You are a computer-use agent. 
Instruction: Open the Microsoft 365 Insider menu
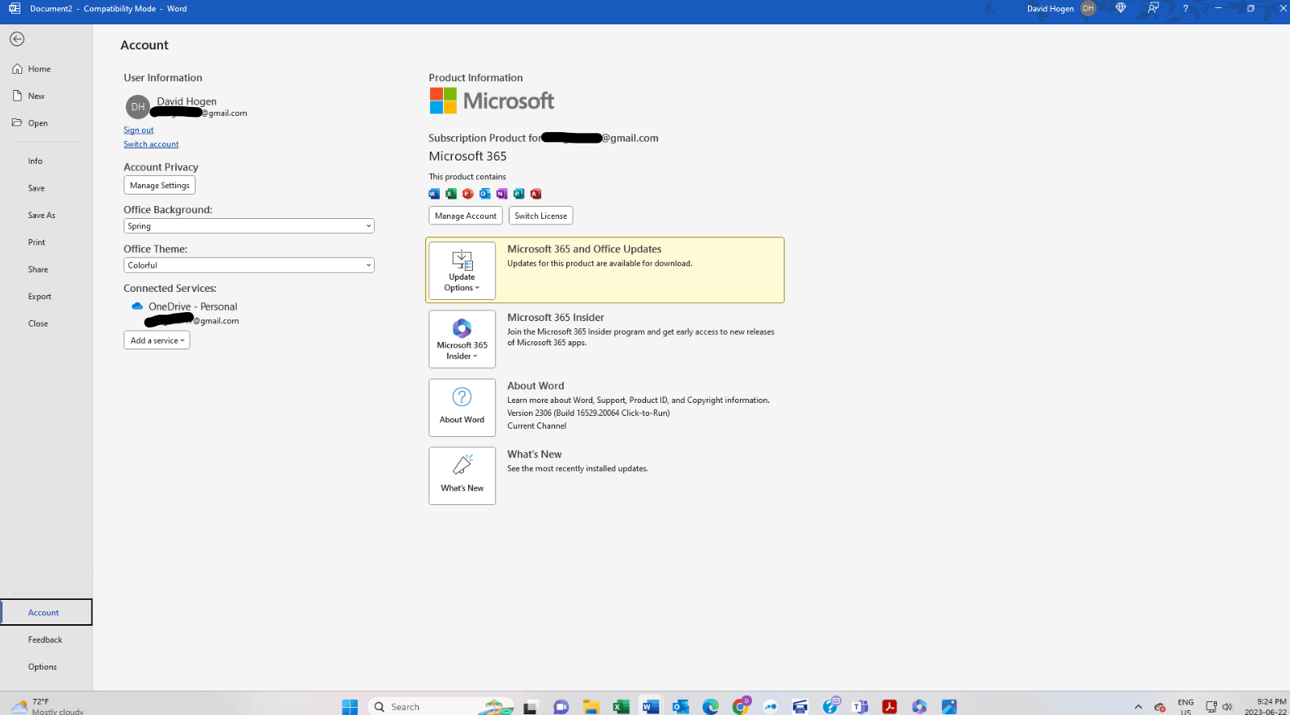click(x=462, y=339)
